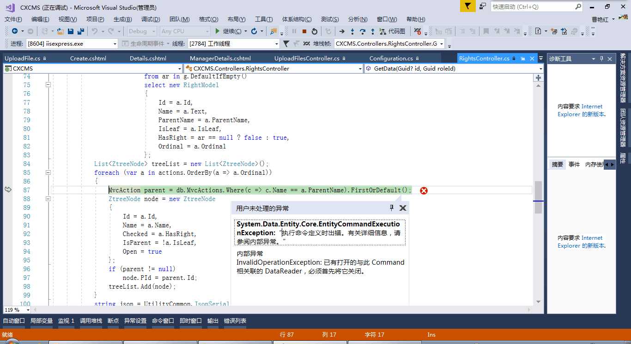
Task: Collapse the foreach block at line 85
Action: [x=48, y=172]
